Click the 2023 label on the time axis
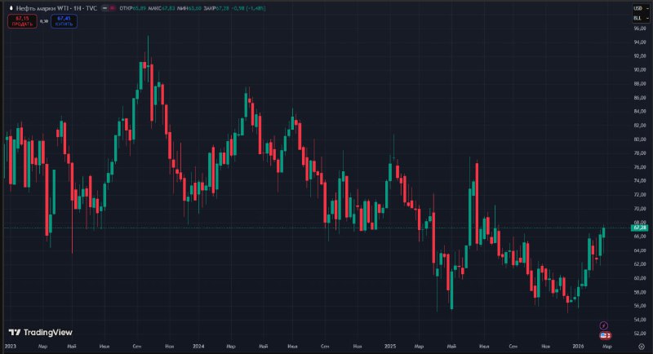Screen dimensions: 653x354 pyautogui.click(x=10, y=347)
